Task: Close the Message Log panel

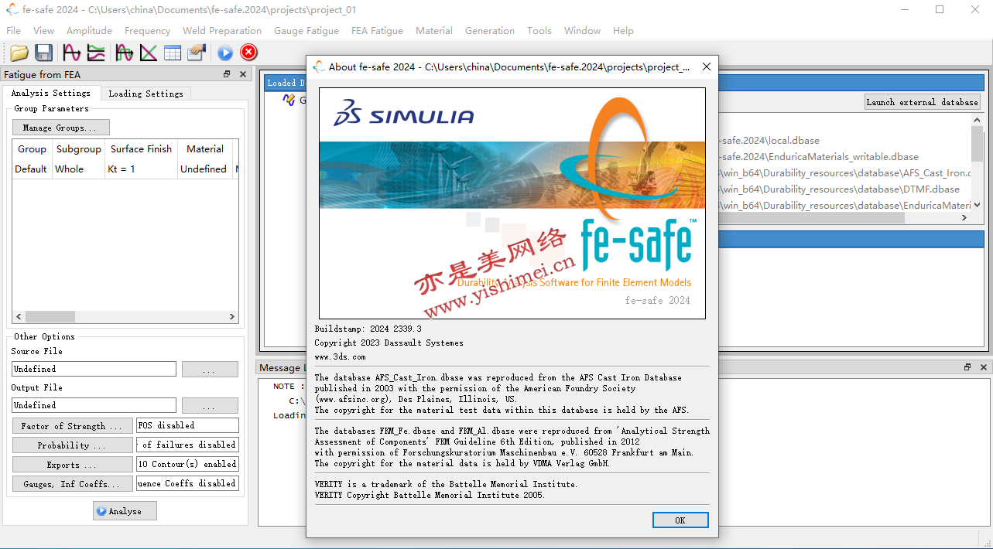Action: [984, 367]
